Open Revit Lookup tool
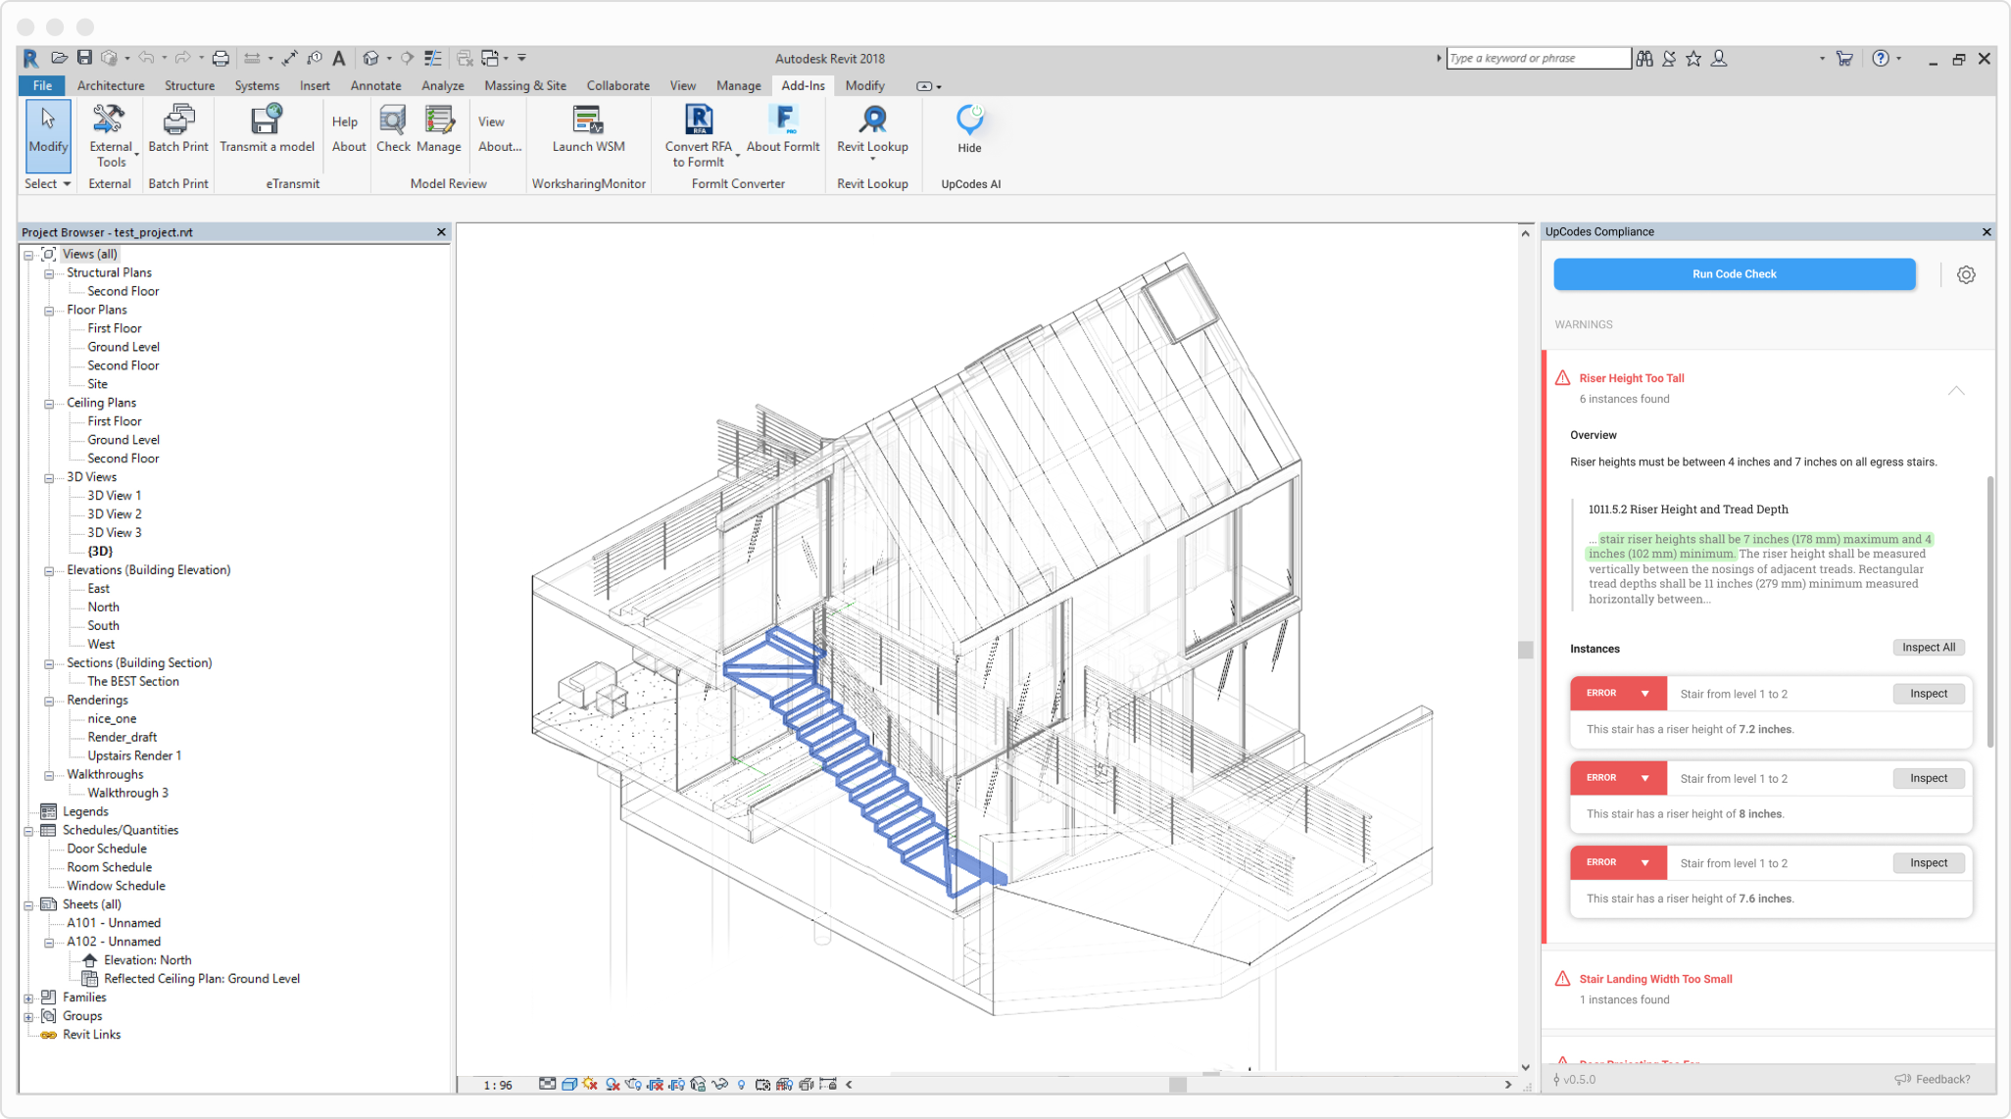Screen dimensions: 2011x1119 [x=872, y=130]
